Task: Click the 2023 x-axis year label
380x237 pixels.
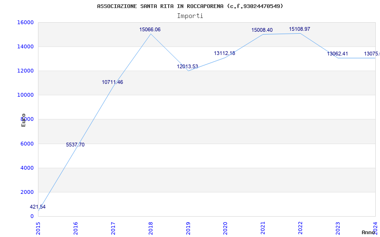Action: (x=338, y=228)
